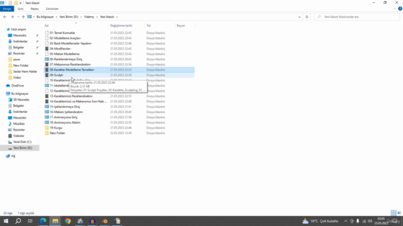The width and height of the screenshot is (403, 226).
Task: Sort by the Boyut column header
Action: tap(181, 26)
